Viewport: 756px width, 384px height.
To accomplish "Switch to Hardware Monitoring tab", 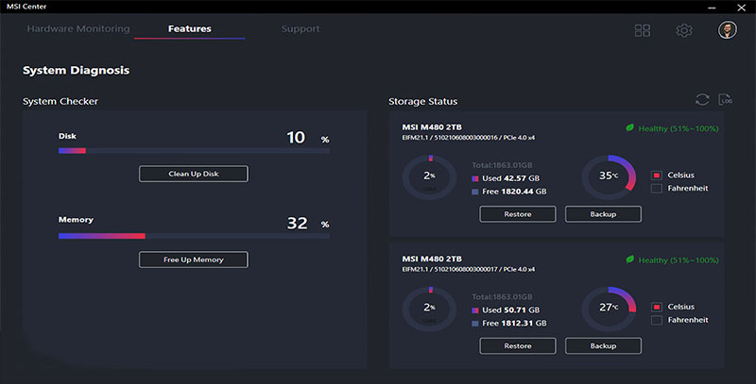I will 78,29.
